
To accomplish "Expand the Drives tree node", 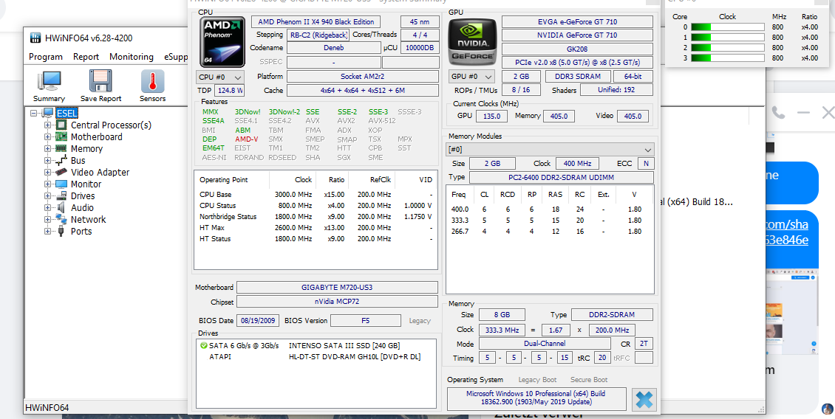I will 48,195.
